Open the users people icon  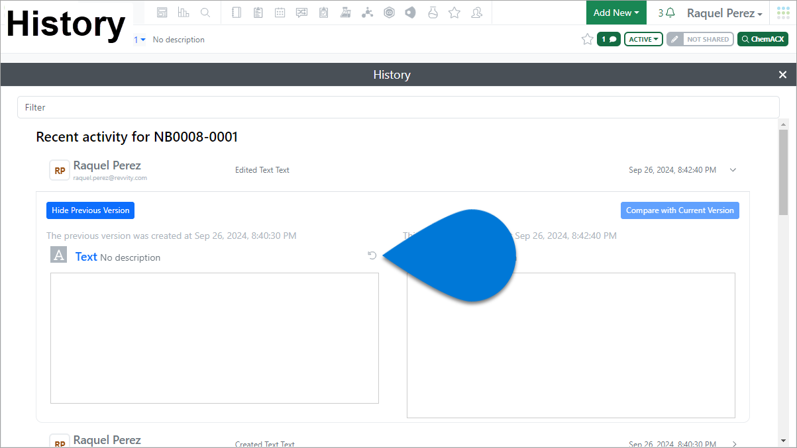click(x=476, y=13)
